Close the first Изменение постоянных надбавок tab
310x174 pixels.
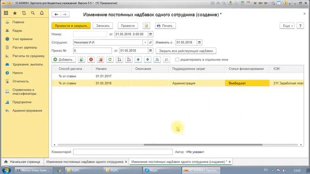click(126, 162)
